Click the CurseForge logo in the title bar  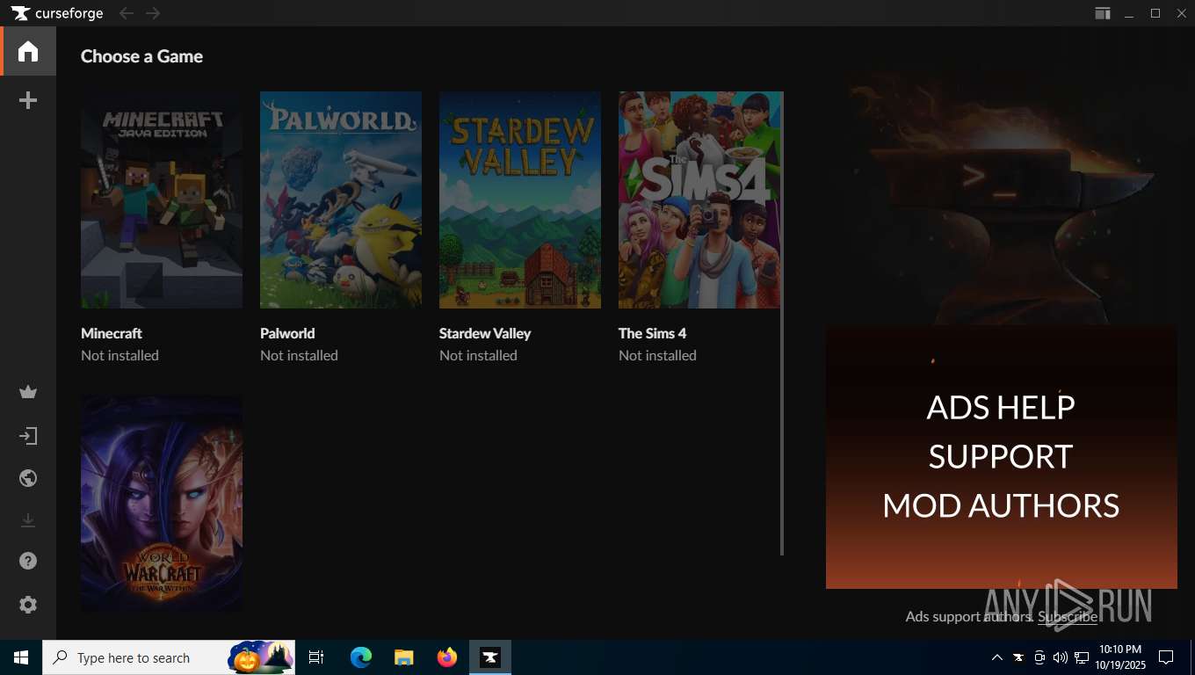(x=57, y=13)
